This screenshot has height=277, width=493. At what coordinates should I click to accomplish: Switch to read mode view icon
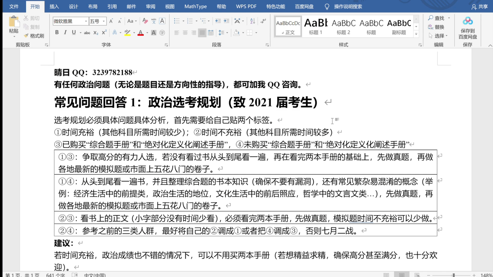[386, 275]
